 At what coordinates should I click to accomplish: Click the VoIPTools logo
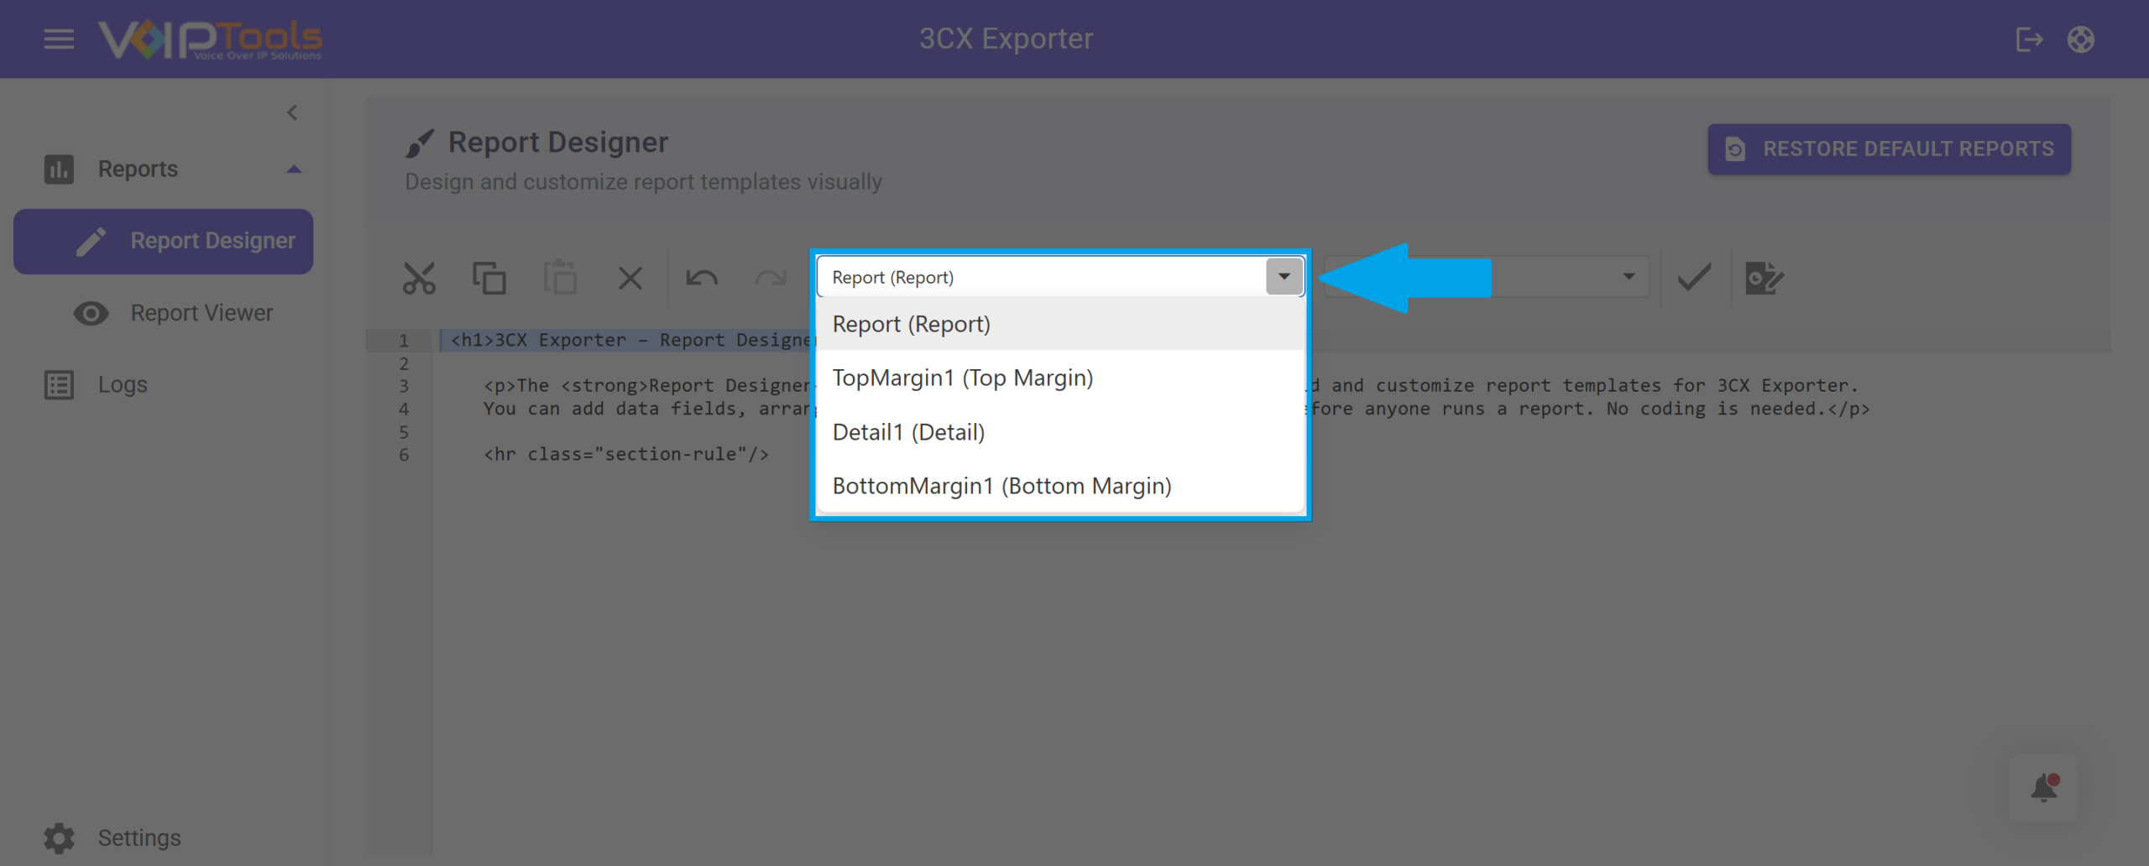tap(210, 39)
